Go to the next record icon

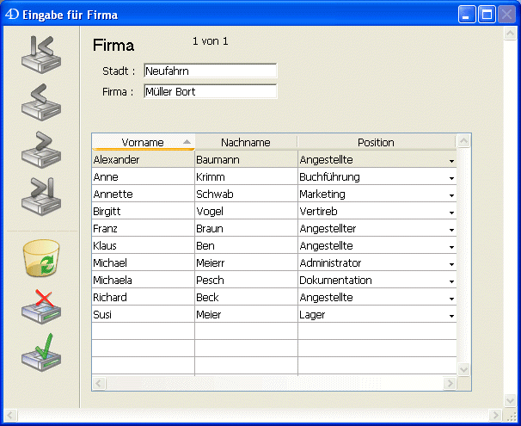tap(40, 150)
